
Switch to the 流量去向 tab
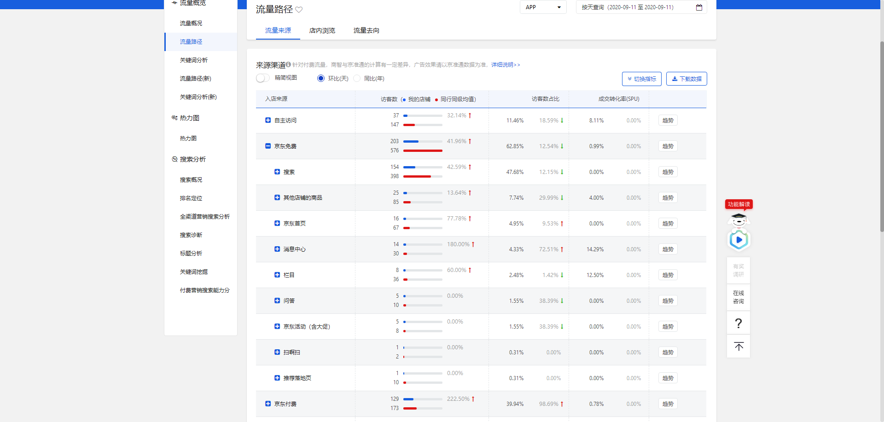pyautogui.click(x=366, y=30)
